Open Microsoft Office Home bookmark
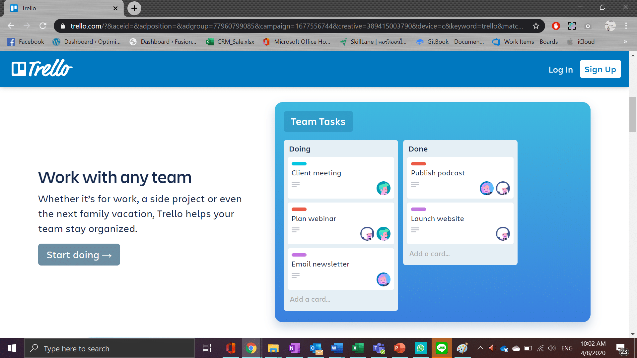The image size is (637, 358). [x=297, y=42]
